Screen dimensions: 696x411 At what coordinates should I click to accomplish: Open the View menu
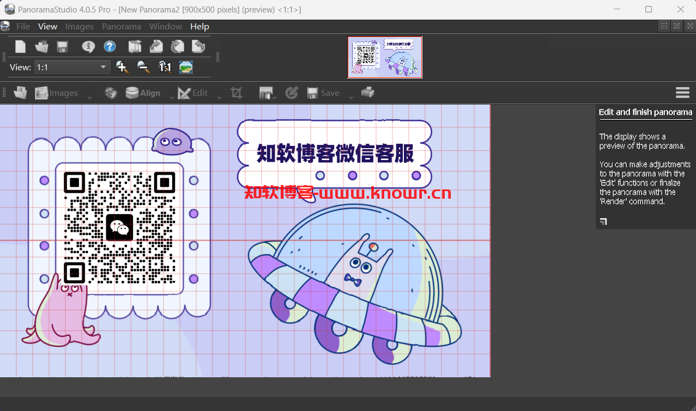(x=47, y=26)
